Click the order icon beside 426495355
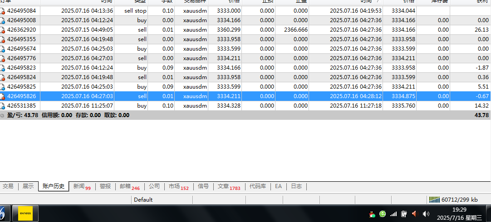 [3, 40]
